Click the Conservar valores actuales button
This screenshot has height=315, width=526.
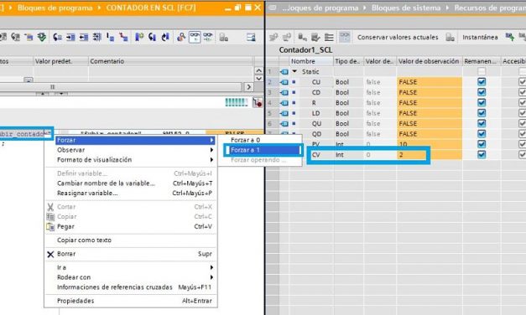[x=398, y=37]
